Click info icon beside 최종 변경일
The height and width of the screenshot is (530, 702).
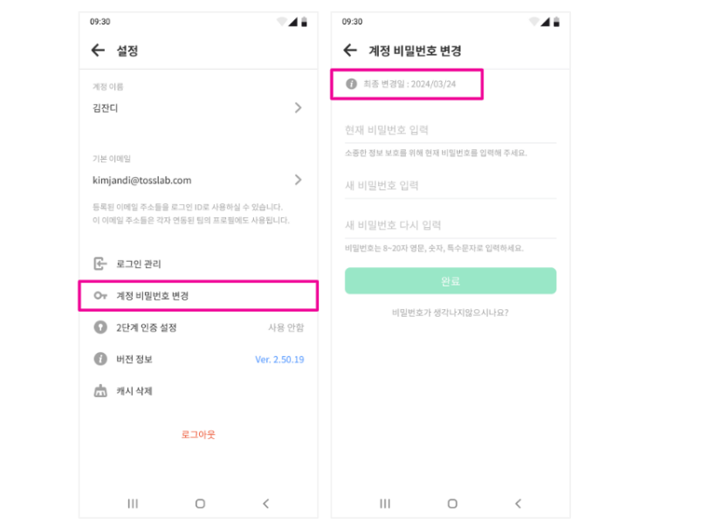click(x=352, y=84)
